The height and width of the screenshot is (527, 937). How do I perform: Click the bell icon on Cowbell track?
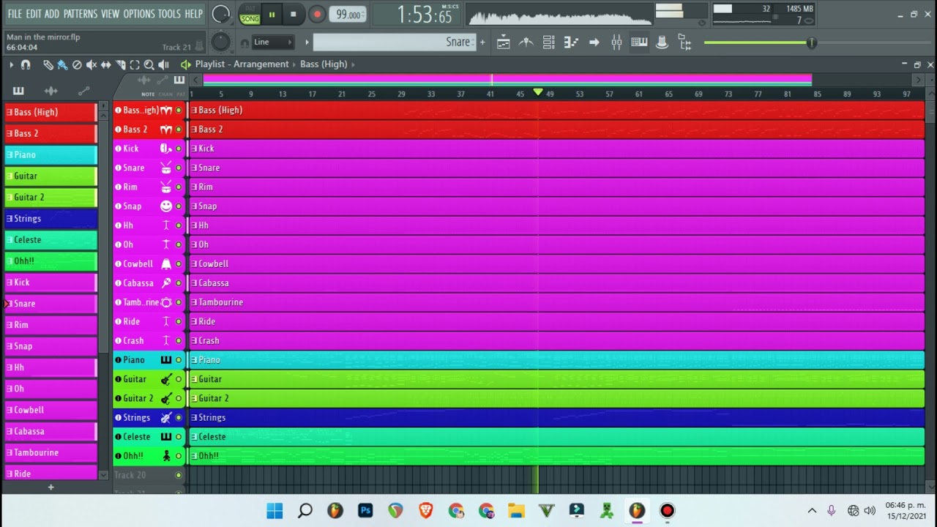(166, 263)
